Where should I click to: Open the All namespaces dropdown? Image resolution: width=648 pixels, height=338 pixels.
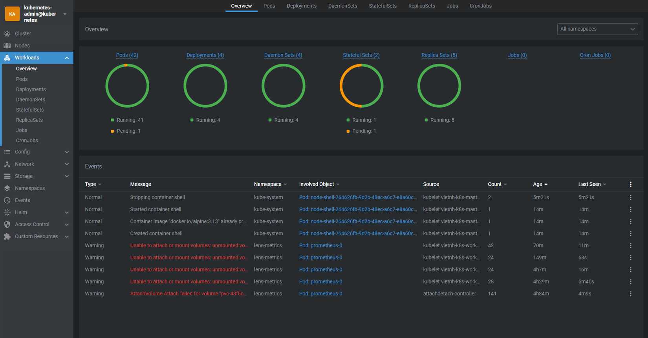[597, 29]
